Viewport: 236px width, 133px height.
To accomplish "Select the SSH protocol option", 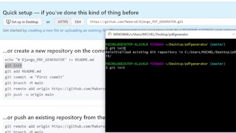I will tap(78, 22).
